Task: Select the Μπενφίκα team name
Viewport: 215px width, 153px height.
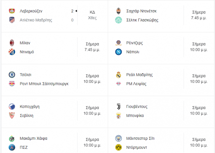Action: click(135, 115)
